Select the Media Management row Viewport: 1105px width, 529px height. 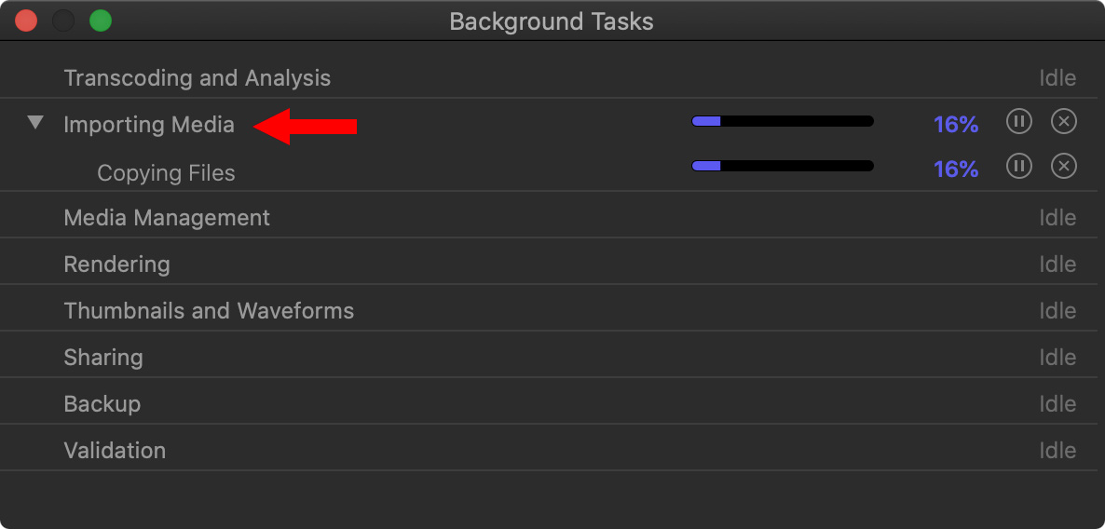point(552,217)
